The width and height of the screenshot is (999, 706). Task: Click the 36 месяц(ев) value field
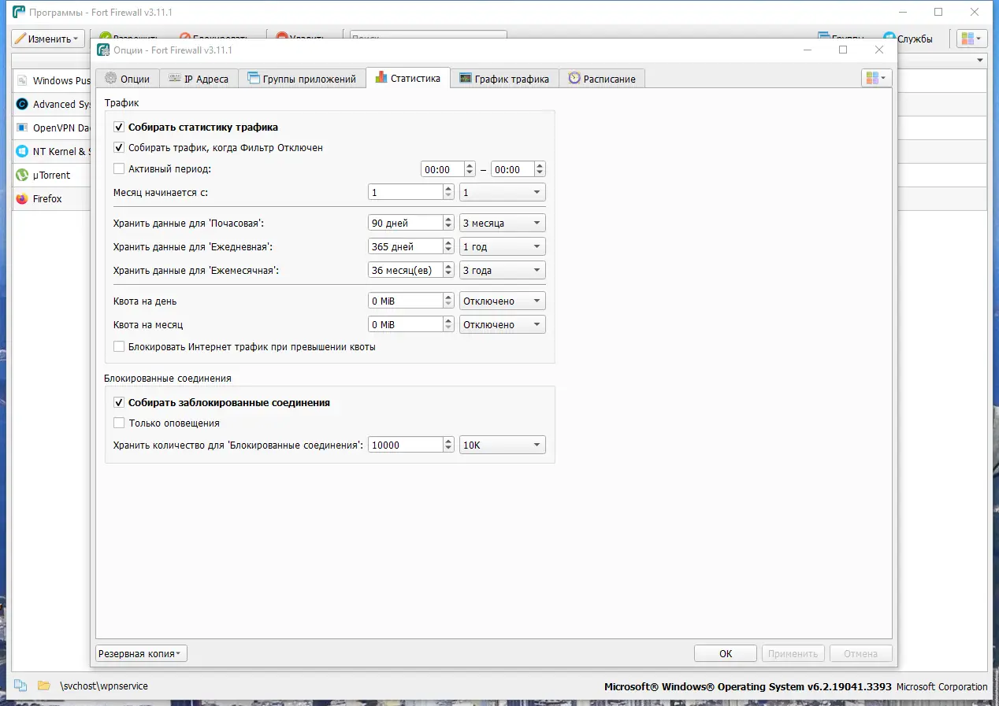pyautogui.click(x=406, y=270)
